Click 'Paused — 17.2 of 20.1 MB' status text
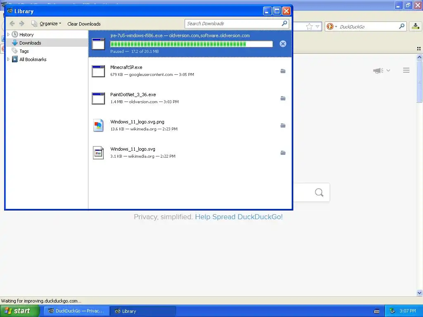Image resolution: width=423 pixels, height=317 pixels. pyautogui.click(x=135, y=51)
